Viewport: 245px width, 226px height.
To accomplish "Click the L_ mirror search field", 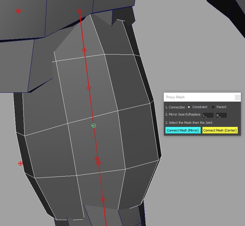I will [208, 116].
